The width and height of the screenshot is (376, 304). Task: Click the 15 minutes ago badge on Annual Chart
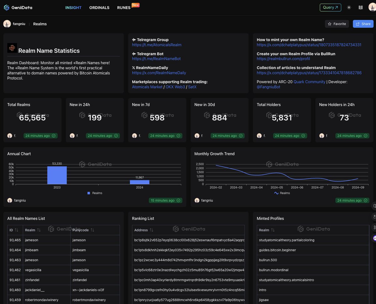click(165, 200)
